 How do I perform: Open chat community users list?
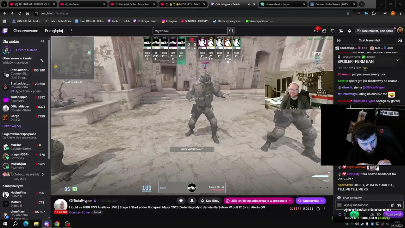point(400,41)
